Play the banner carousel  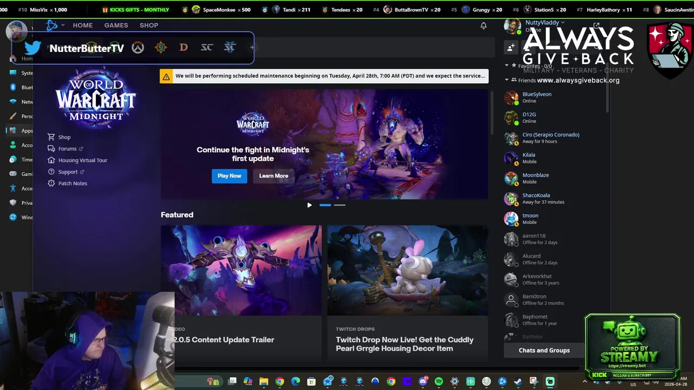pyautogui.click(x=310, y=205)
